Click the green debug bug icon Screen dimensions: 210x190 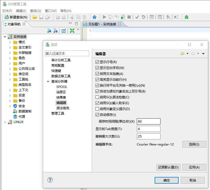tap(187, 17)
